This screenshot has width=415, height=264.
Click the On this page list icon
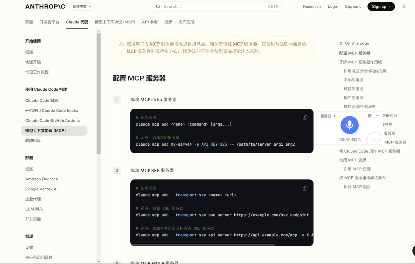[x=341, y=43]
